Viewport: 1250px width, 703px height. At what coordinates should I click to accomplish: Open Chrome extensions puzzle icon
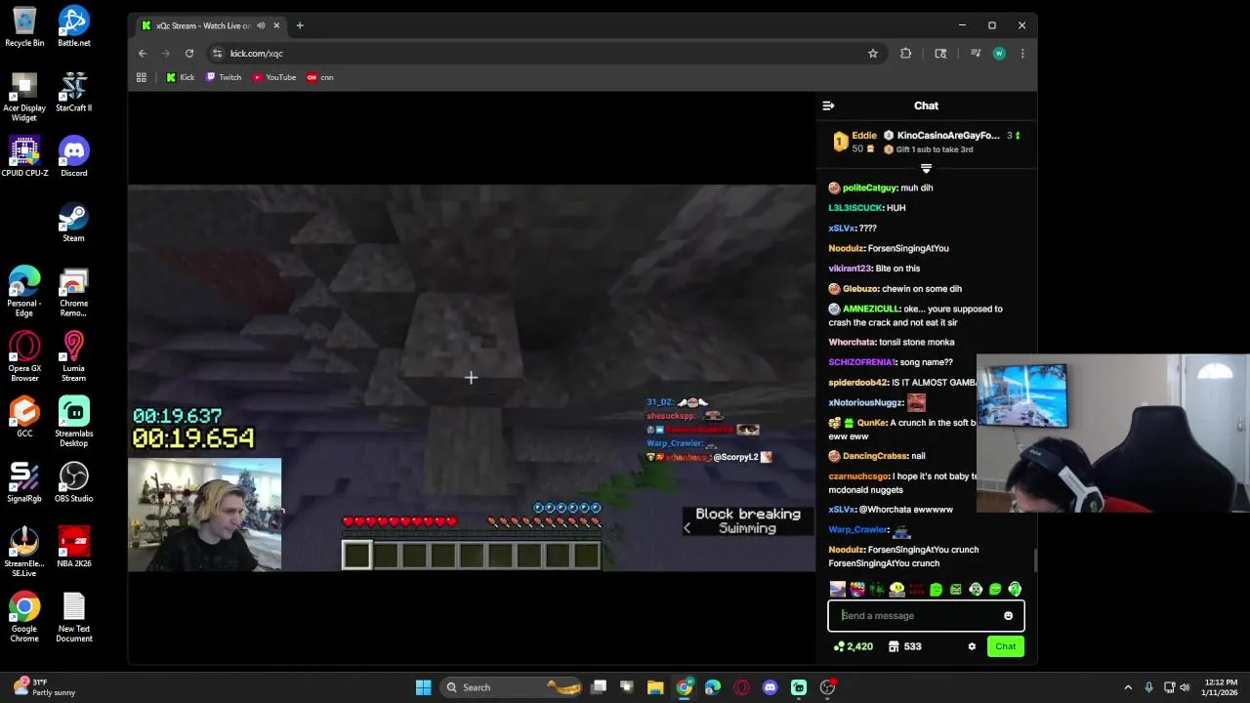(906, 54)
